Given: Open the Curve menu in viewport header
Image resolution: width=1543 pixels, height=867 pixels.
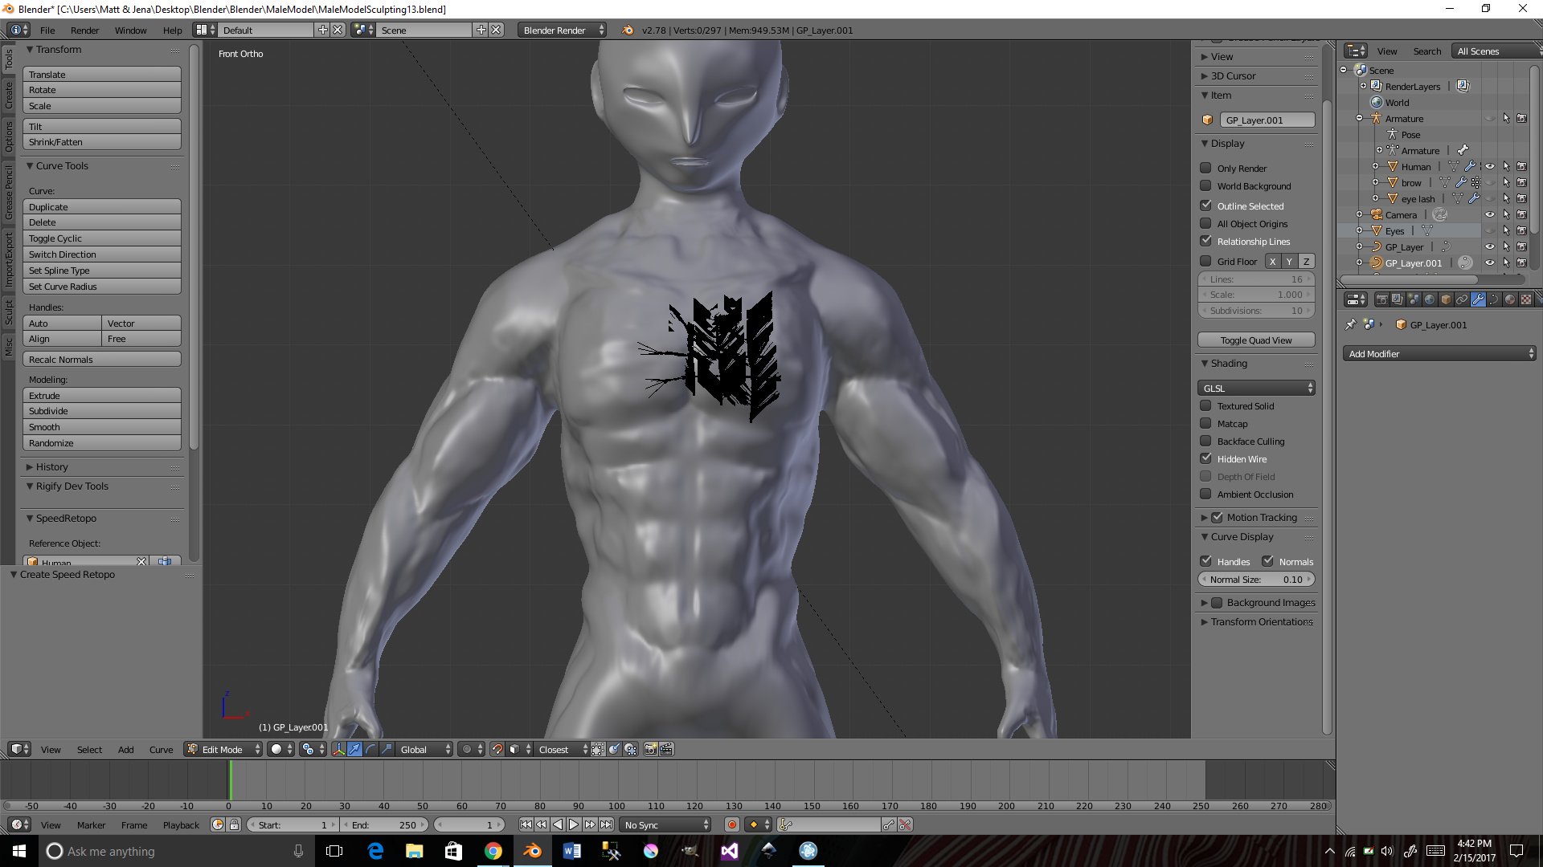Looking at the screenshot, I should (161, 749).
